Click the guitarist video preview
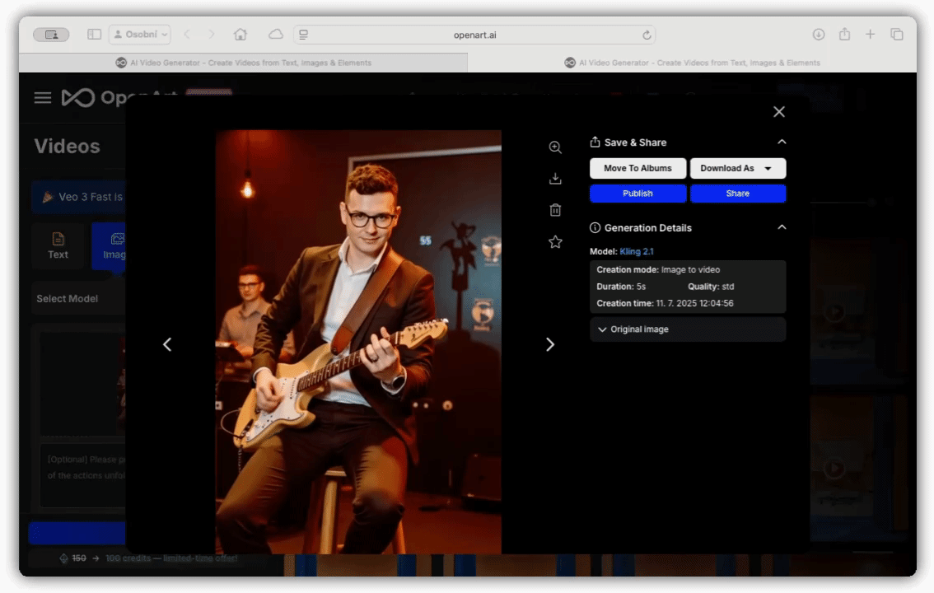This screenshot has height=593, width=934. point(358,342)
